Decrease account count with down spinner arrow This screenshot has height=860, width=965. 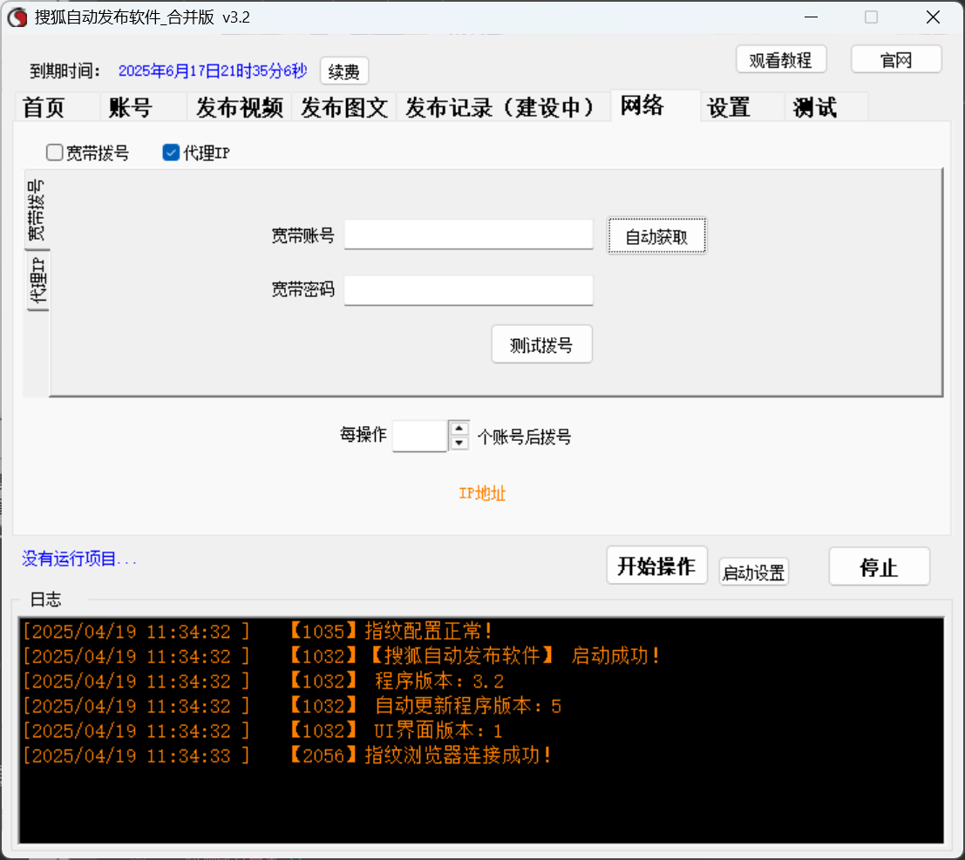(459, 443)
